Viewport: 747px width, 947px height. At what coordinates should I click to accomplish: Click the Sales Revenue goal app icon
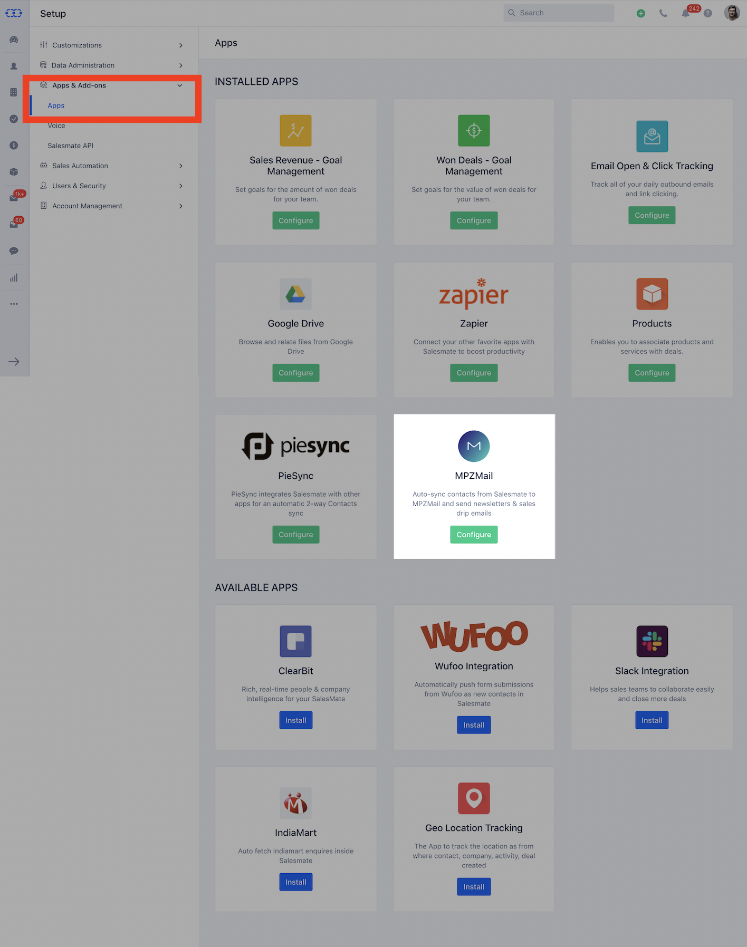(295, 130)
